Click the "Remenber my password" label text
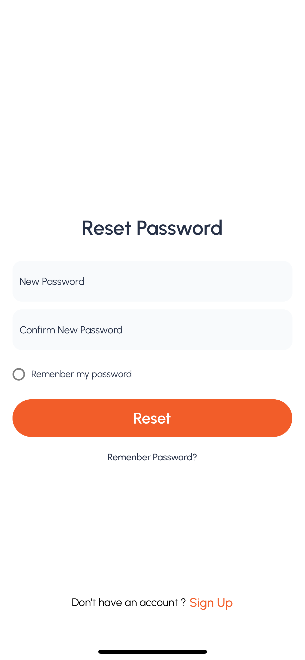 (x=81, y=374)
